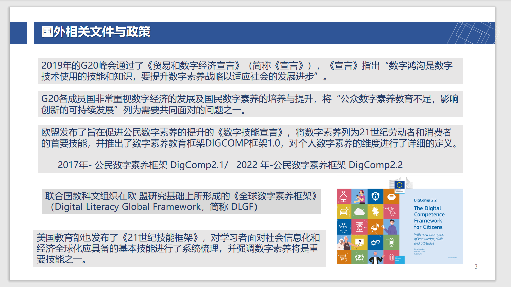This screenshot has height=287, width=511.
Task: Click the music note icon
Action: point(375,227)
